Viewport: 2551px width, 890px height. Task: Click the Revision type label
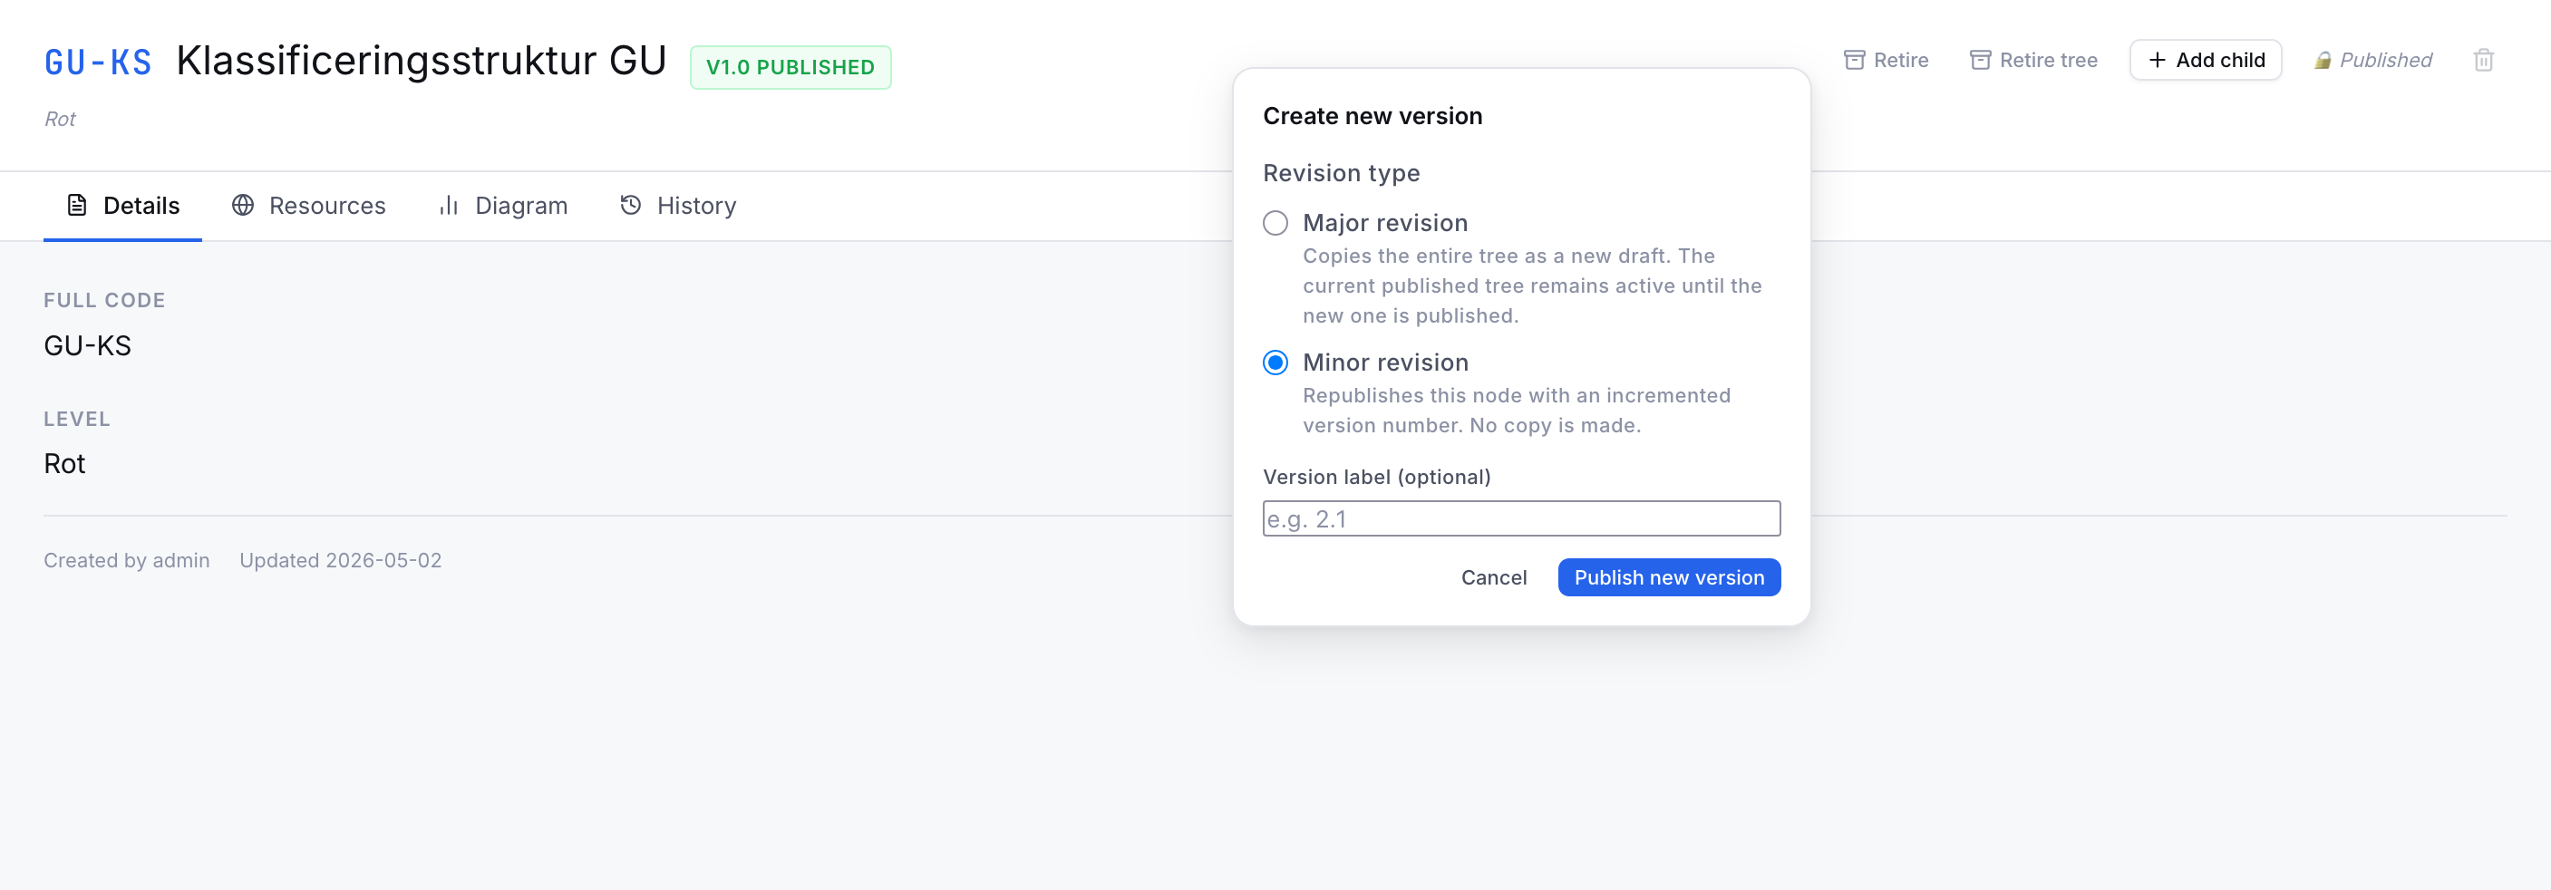tap(1341, 173)
